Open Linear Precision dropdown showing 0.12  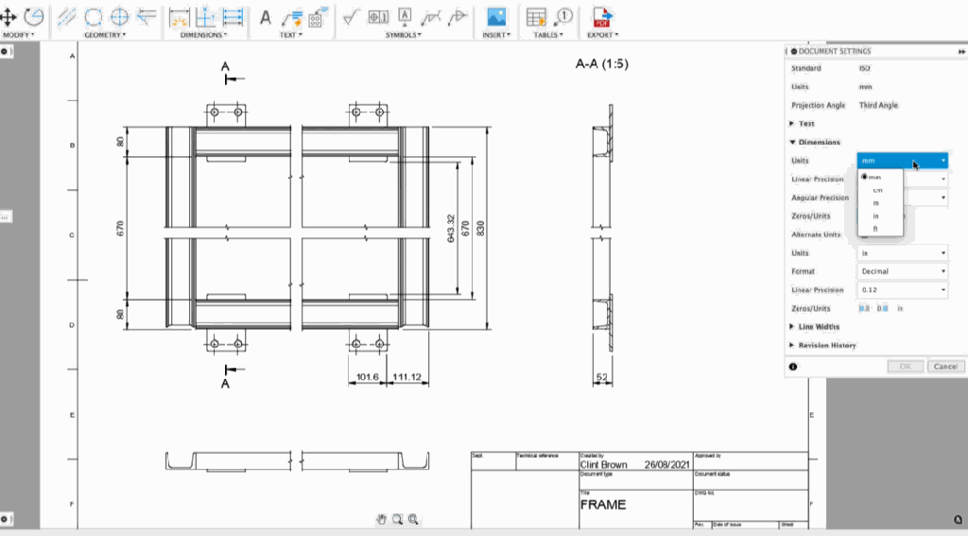coord(902,290)
